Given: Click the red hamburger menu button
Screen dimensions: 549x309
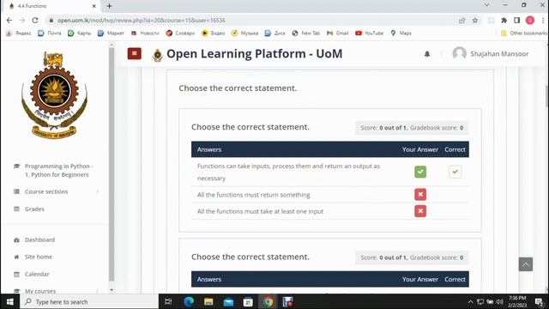Looking at the screenshot, I should [135, 53].
